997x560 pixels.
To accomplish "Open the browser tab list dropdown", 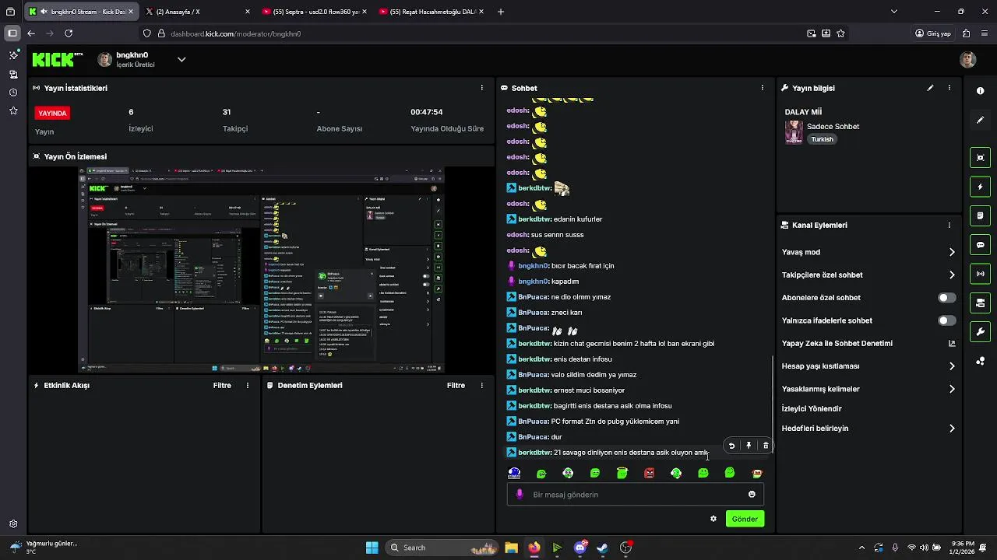I will 893,12.
